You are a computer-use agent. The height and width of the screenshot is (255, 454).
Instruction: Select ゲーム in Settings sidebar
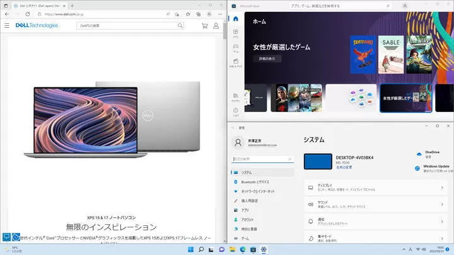262,239
